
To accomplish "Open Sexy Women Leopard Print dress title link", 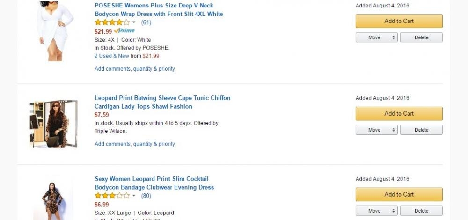I will [154, 183].
